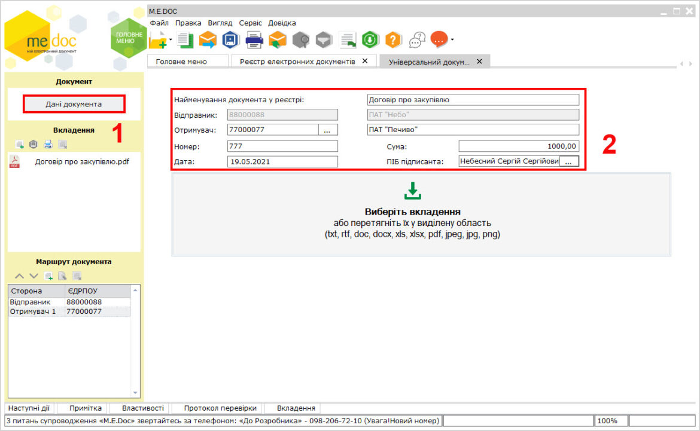Close the Реєстр електронних документів tab
The image size is (700, 431).
[365, 61]
